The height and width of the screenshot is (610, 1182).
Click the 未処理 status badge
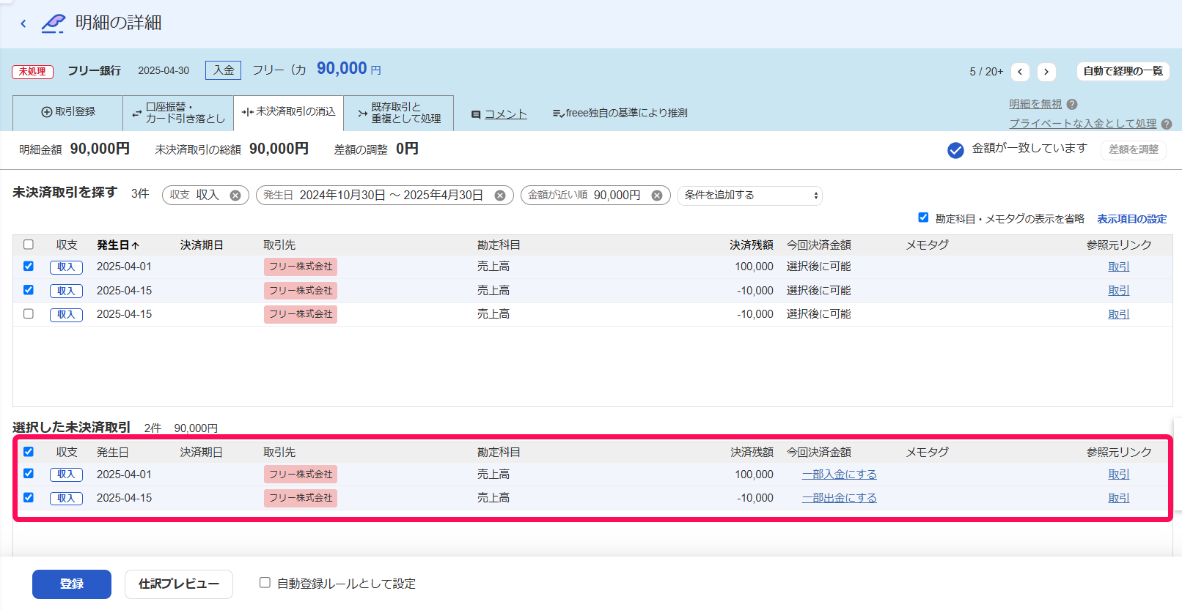point(32,72)
